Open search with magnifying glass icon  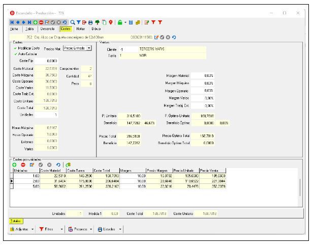click(73, 22)
